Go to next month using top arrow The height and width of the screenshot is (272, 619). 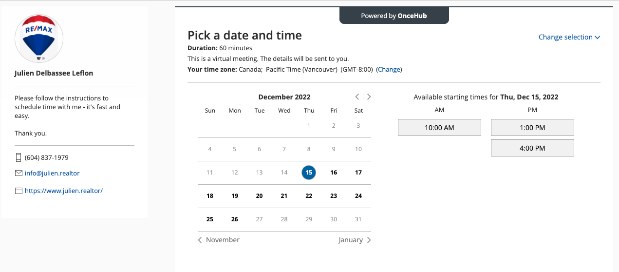(x=369, y=97)
